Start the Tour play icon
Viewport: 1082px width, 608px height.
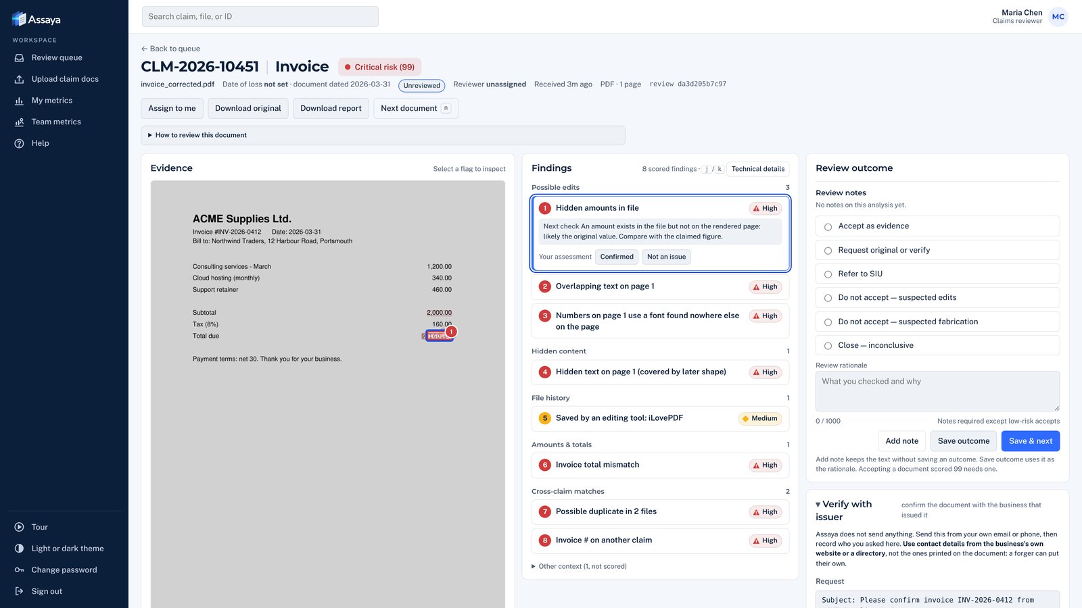[x=19, y=527]
